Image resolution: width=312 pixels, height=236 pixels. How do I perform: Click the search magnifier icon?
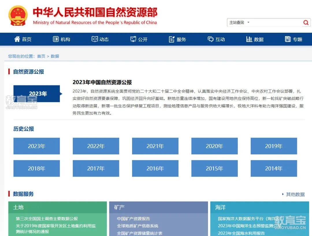click(306, 22)
